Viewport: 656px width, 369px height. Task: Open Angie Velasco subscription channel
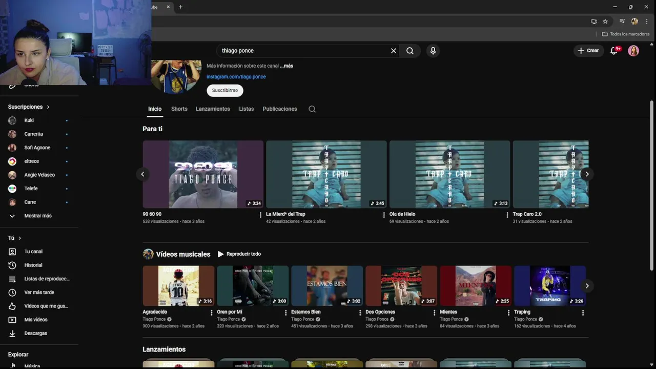click(39, 175)
